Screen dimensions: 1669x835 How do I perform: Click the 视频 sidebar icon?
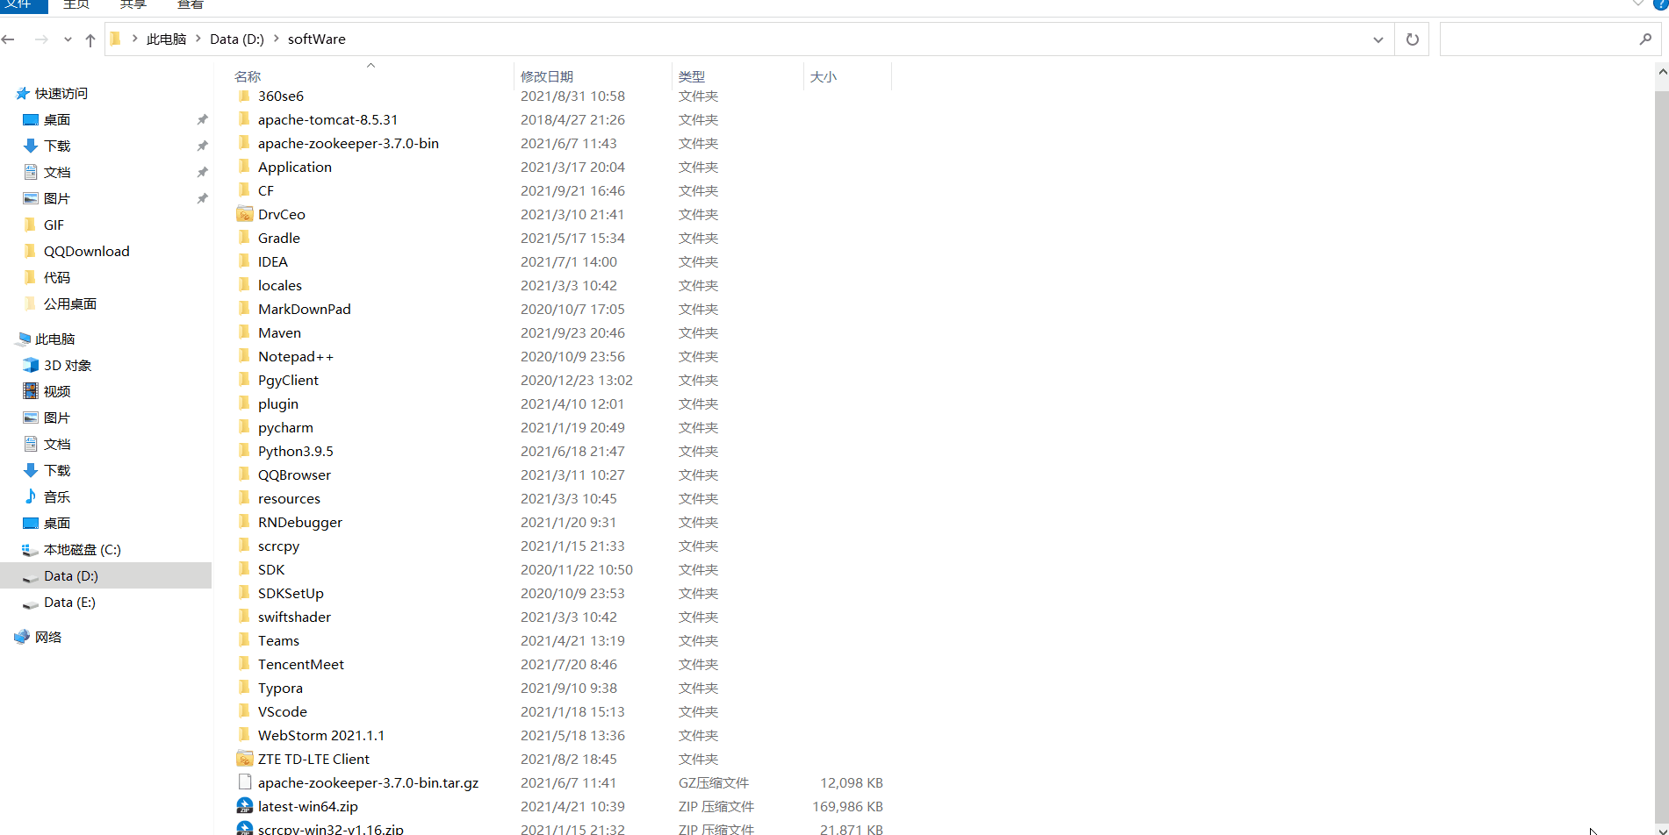31,391
